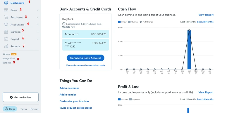Screen dimensions: 234x113
Task: Open View and manage all connected accounts
Action: (x=85, y=65)
